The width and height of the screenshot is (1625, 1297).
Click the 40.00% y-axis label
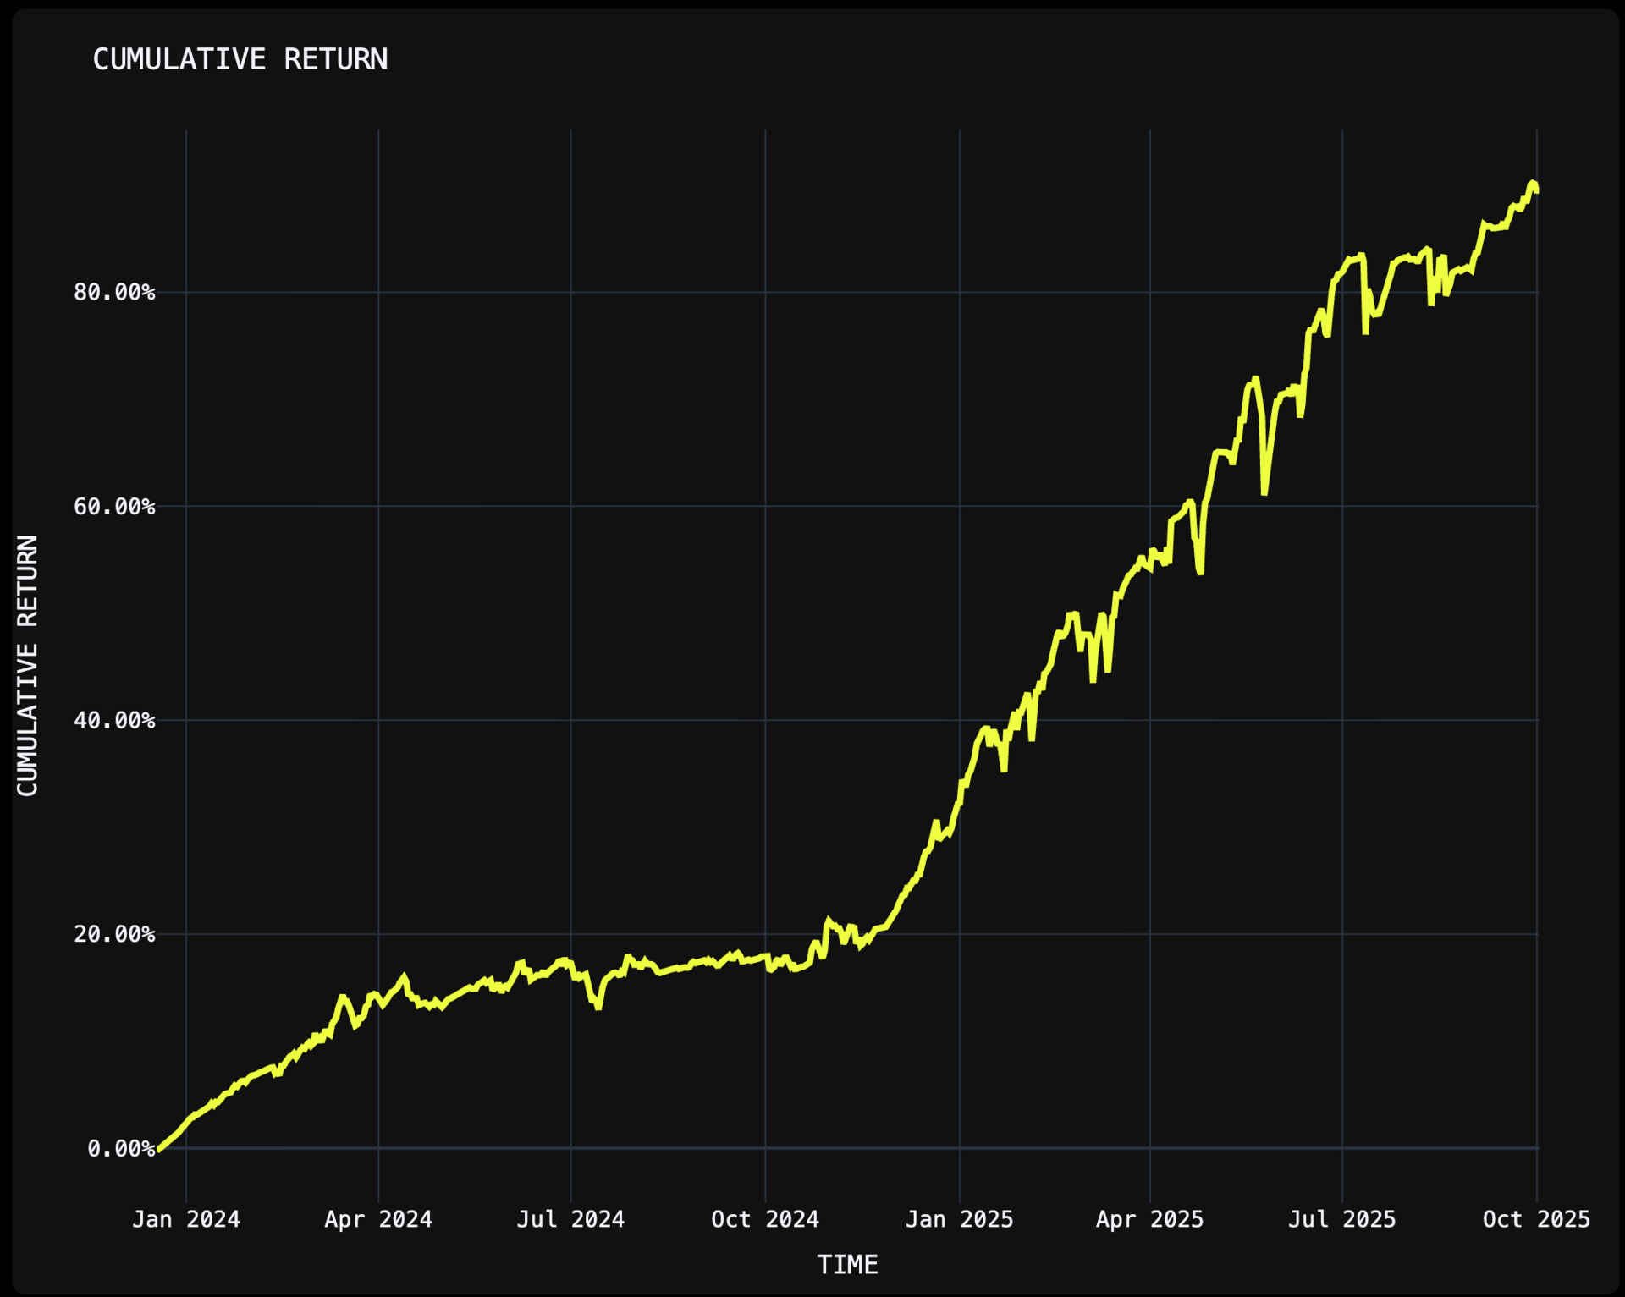114,720
